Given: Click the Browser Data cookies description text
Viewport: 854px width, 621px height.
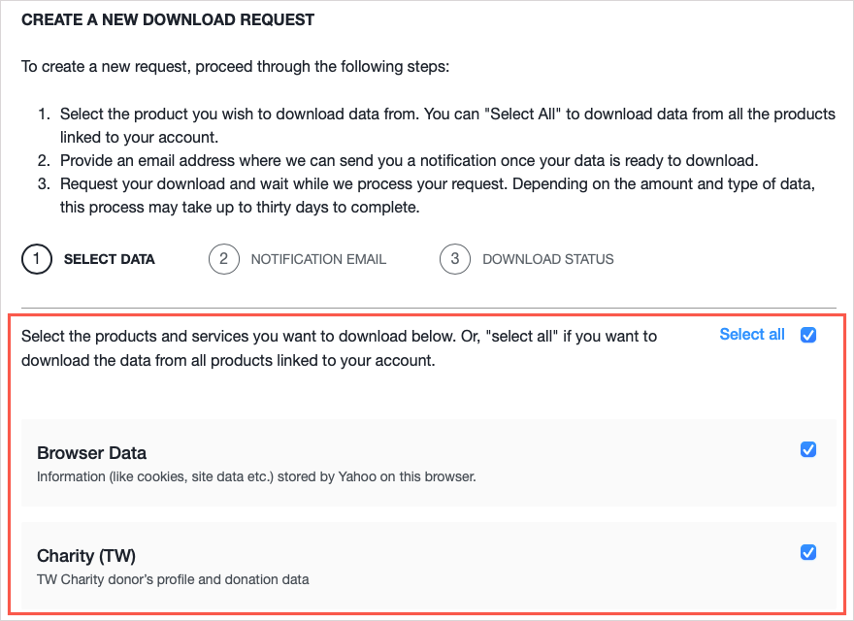Looking at the screenshot, I should point(256,476).
